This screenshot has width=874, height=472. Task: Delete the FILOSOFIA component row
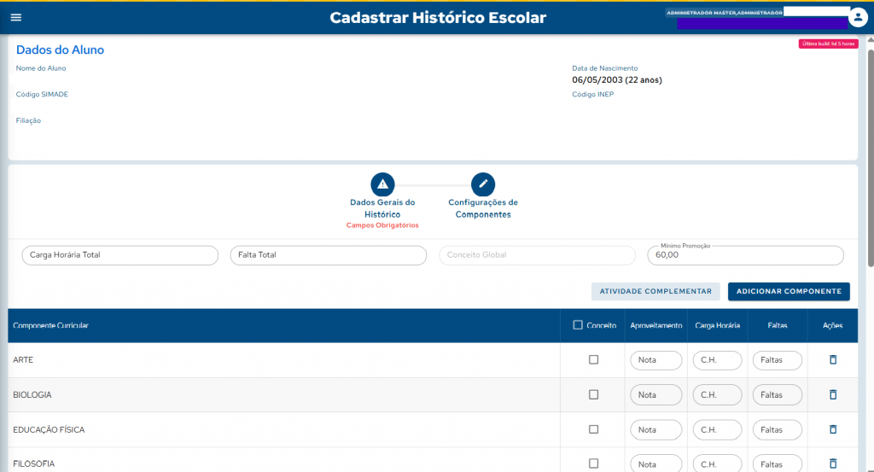(832, 463)
